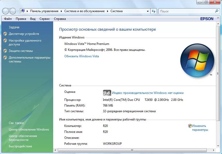Click the Windows Vista logo orb

(x=197, y=60)
